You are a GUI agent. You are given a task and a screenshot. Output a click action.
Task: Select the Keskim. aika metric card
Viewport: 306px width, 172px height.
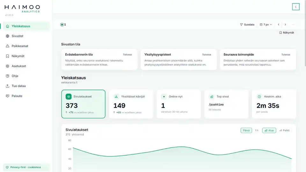274,104
